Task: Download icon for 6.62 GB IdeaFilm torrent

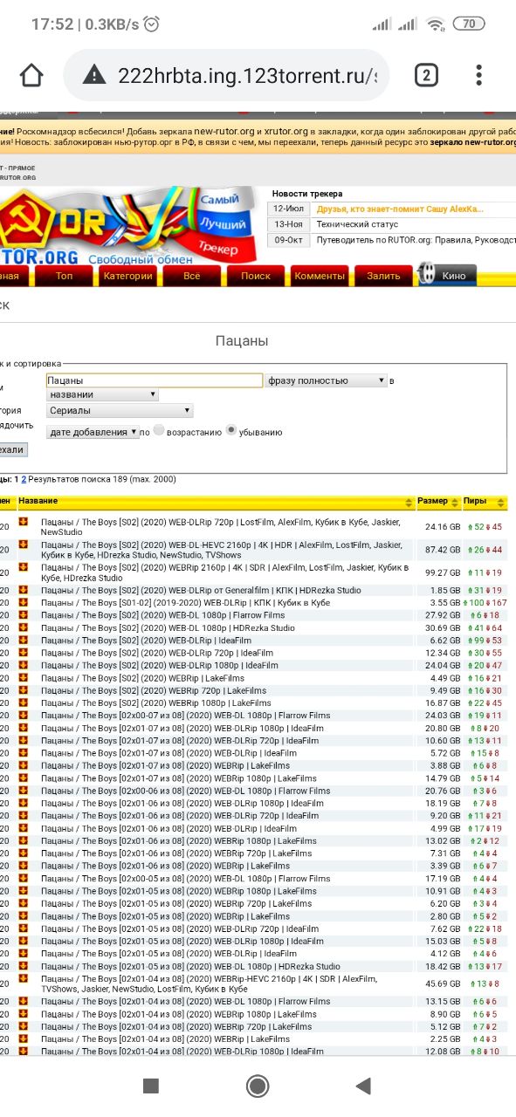Action: 24,640
